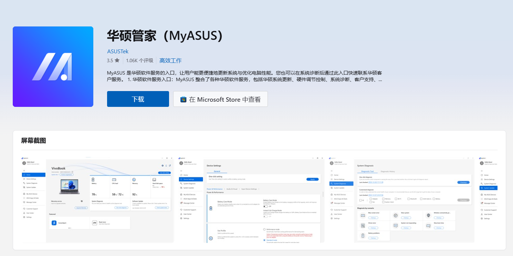Open the ASUSTek publisher link
This screenshot has width=513, height=256.
[118, 52]
